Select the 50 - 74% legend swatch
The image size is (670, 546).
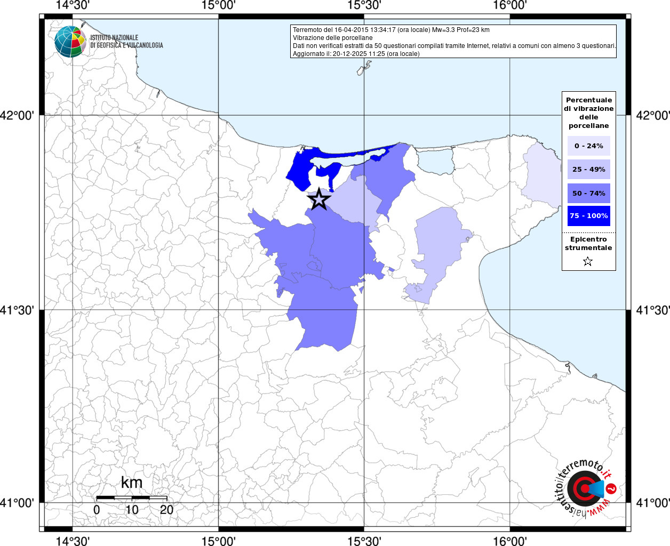588,193
